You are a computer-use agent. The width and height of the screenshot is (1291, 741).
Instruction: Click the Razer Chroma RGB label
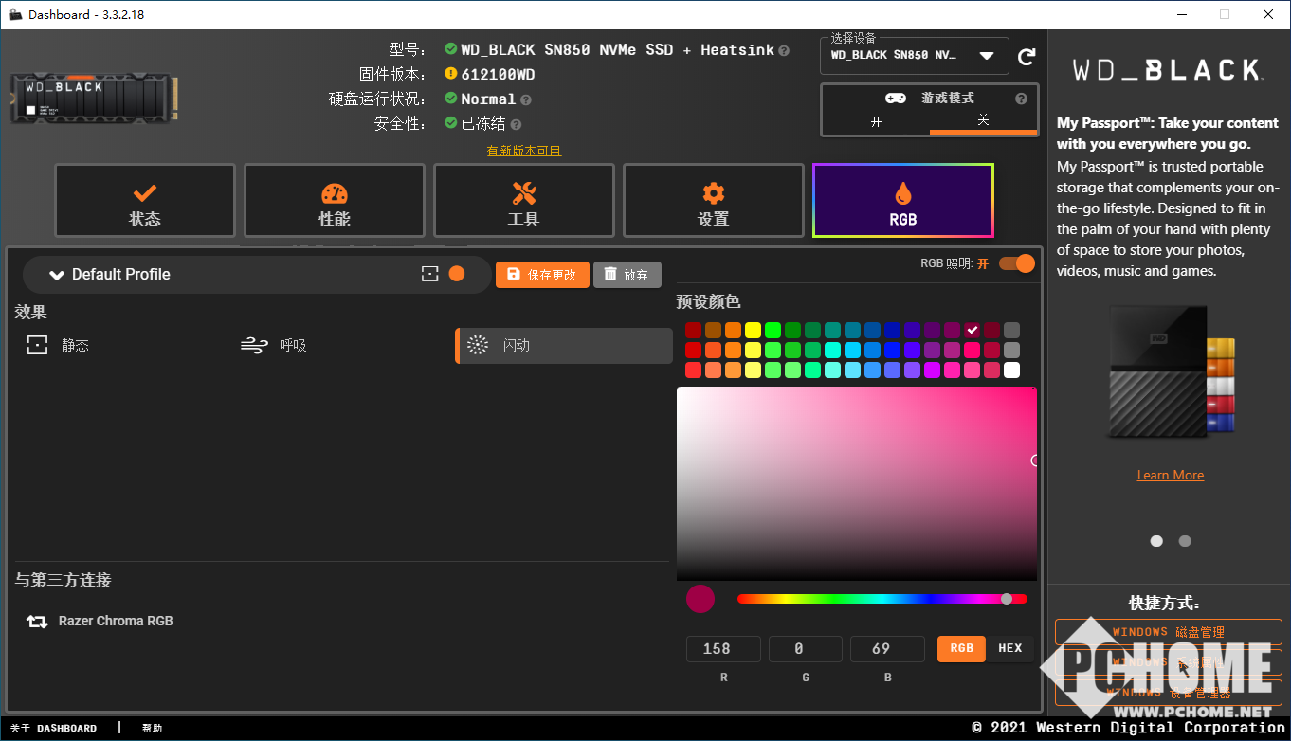click(x=116, y=622)
